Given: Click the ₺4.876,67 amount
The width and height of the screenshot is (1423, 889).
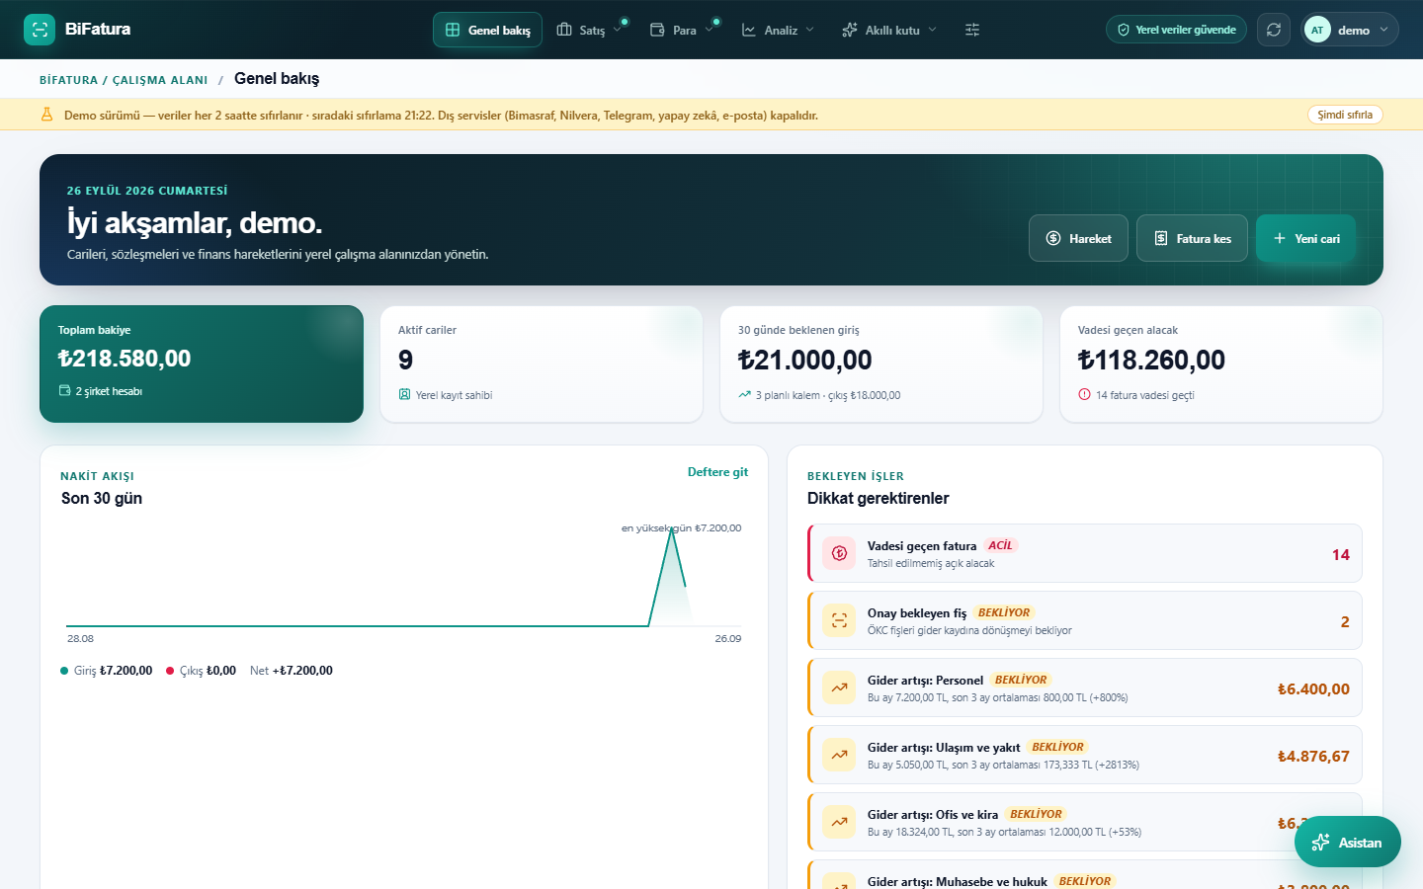Looking at the screenshot, I should (1313, 757).
